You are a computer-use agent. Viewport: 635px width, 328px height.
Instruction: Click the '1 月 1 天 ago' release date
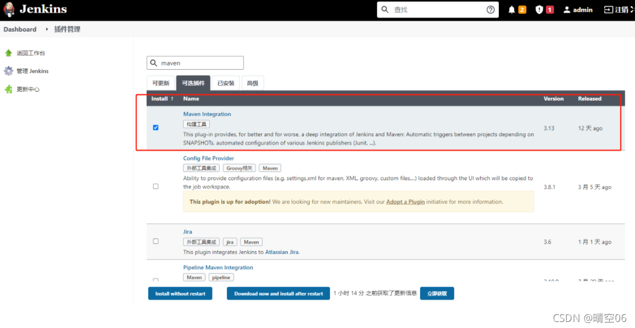[x=594, y=242]
